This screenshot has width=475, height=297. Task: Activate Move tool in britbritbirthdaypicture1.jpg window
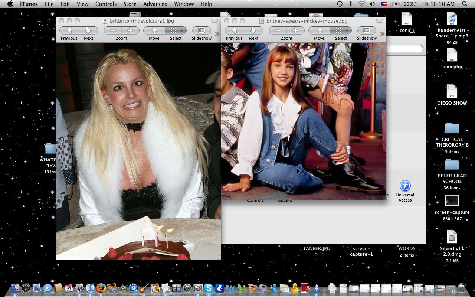(154, 30)
